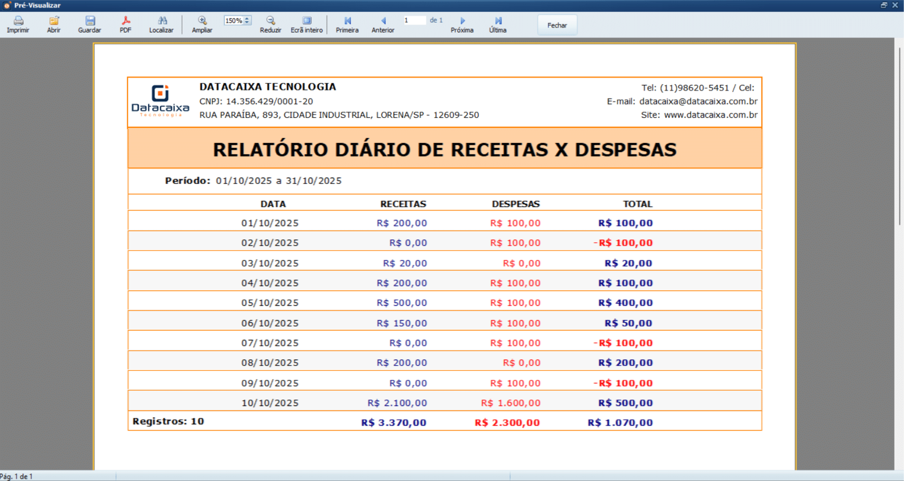The height and width of the screenshot is (481, 904).
Task: Switch to full screen with Ecrã inteiro
Action: (306, 24)
